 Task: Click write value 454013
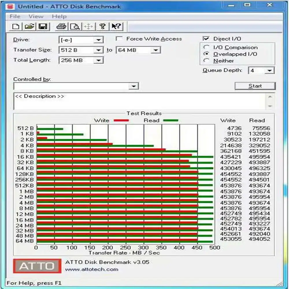231,229
